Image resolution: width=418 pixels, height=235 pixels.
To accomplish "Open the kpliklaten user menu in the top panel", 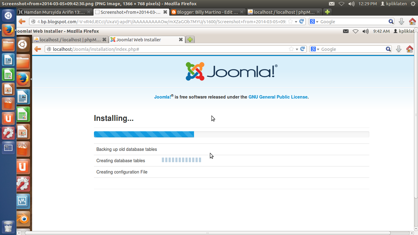I will pos(394,4).
